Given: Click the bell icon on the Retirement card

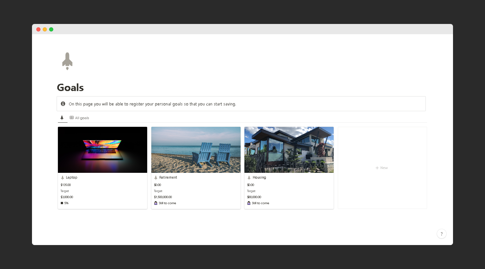Looking at the screenshot, I should (x=155, y=203).
